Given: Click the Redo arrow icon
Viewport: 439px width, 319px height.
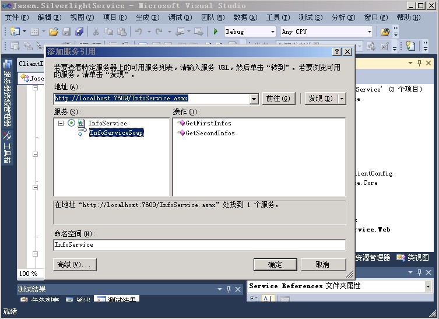Looking at the screenshot, I should [x=159, y=31].
